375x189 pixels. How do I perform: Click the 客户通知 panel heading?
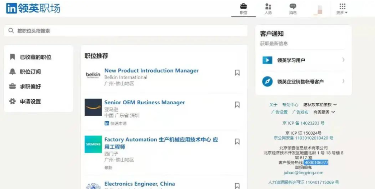(x=272, y=34)
